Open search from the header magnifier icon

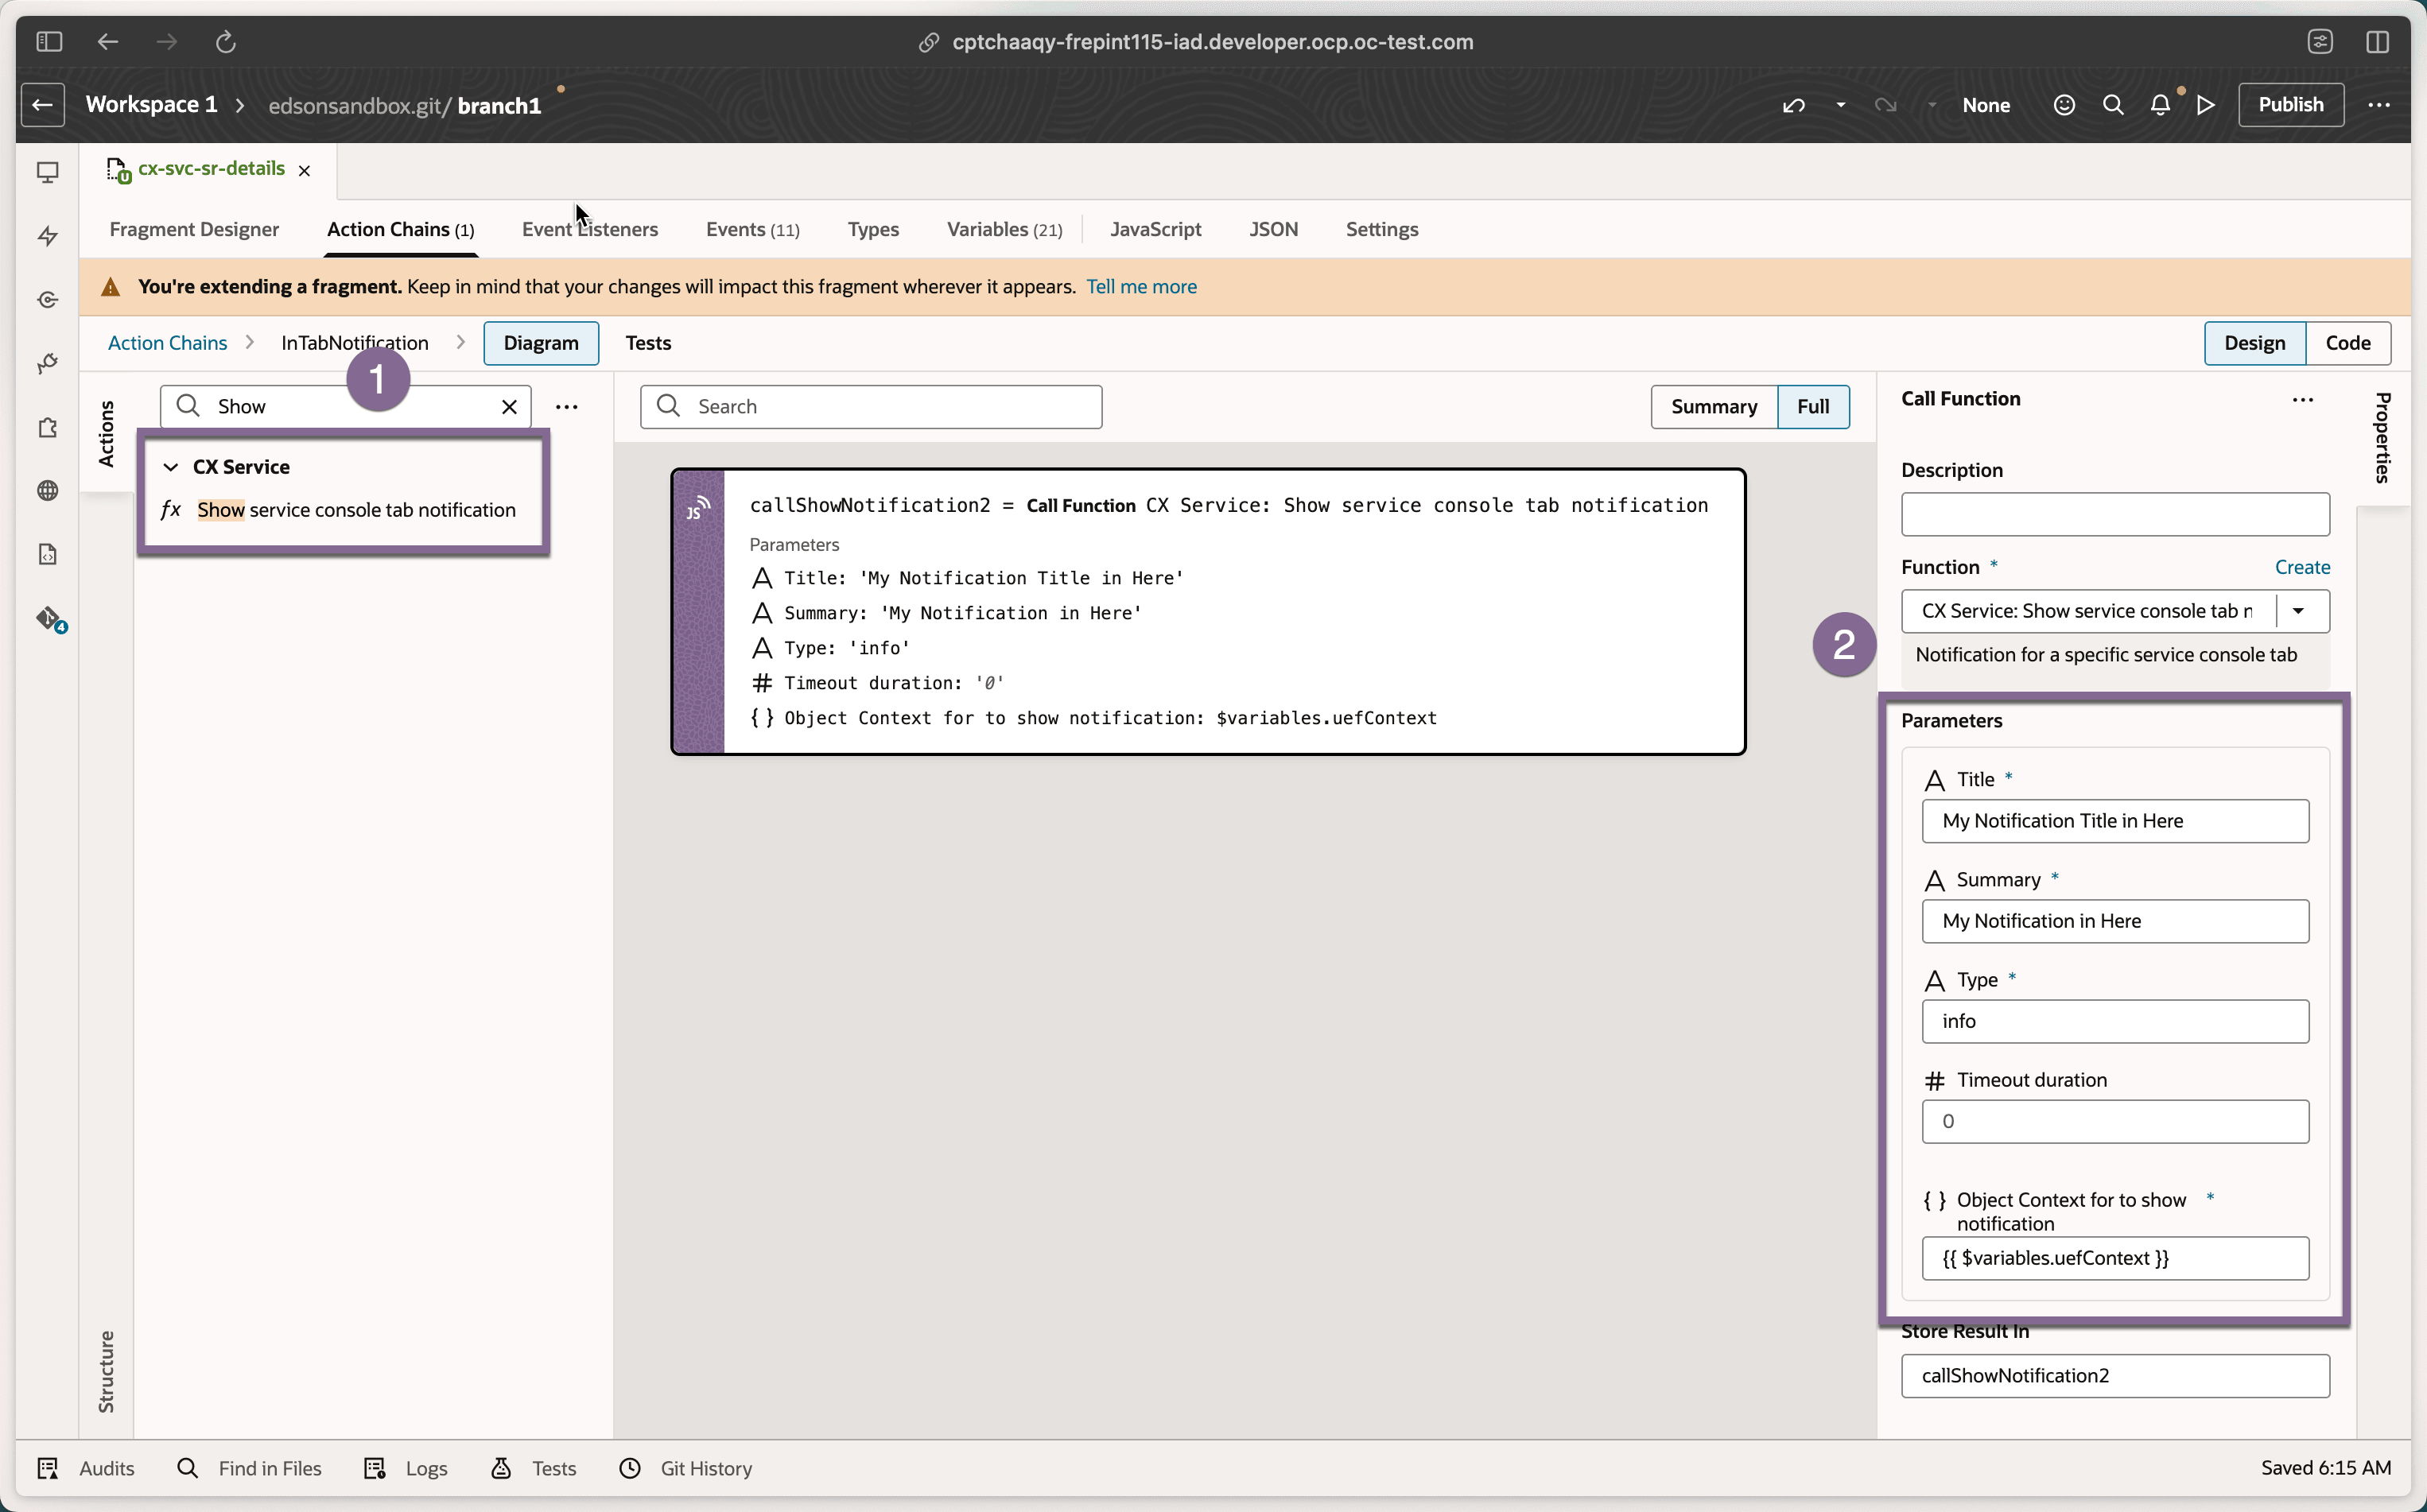tap(2113, 105)
